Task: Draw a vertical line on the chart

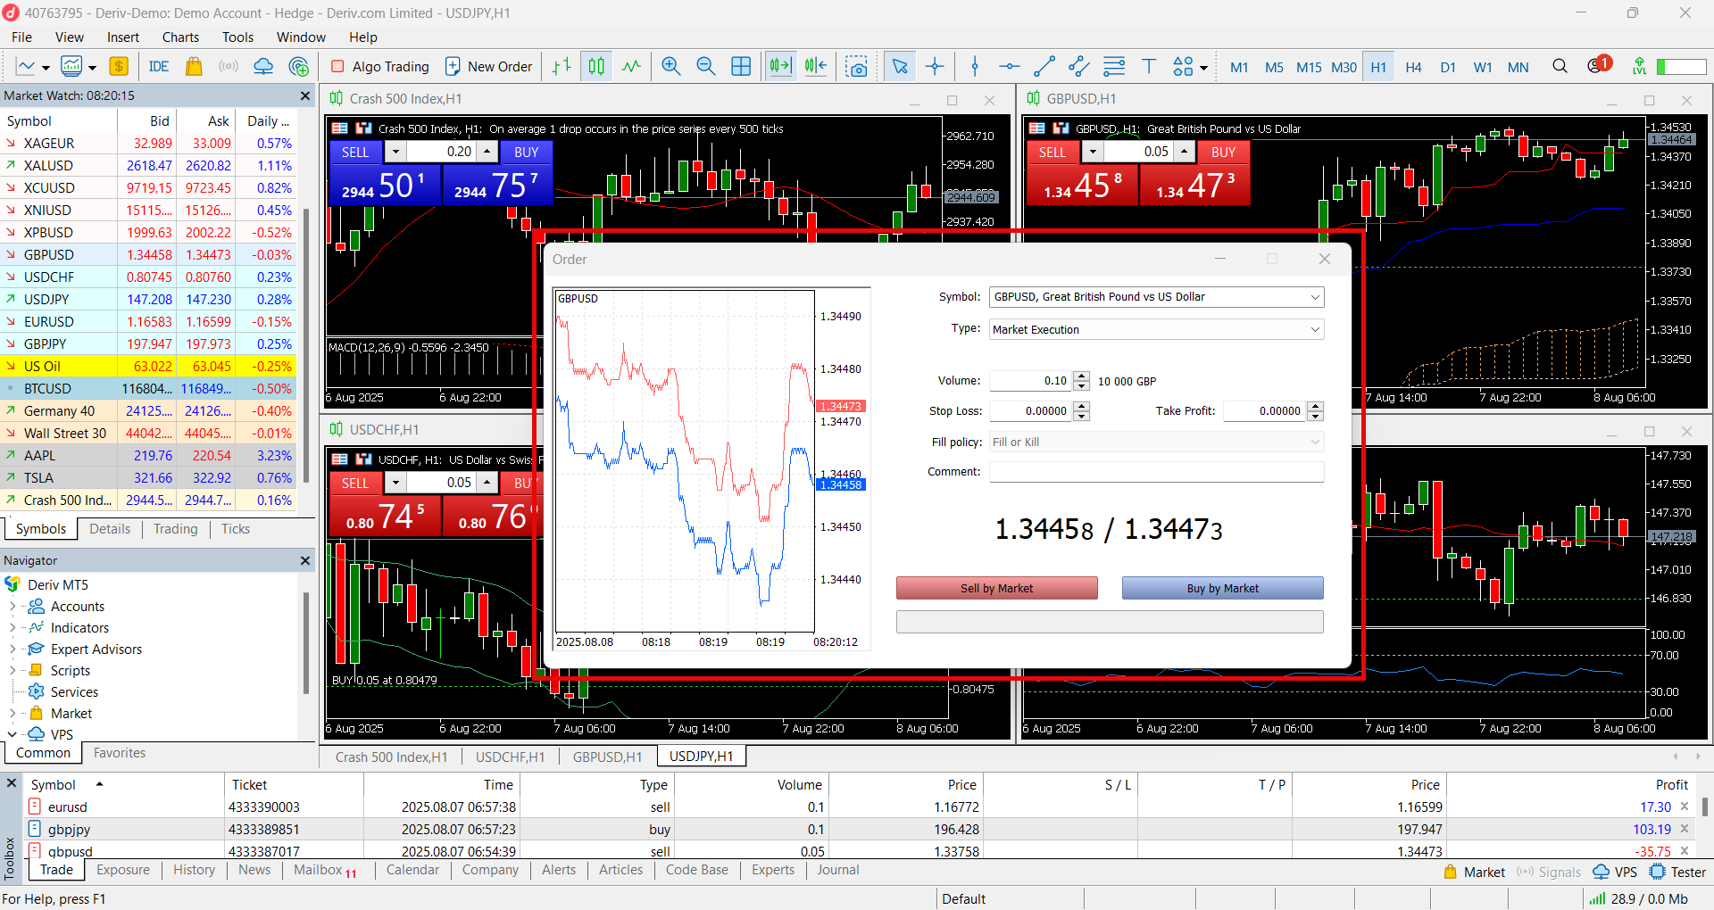Action: [x=975, y=66]
